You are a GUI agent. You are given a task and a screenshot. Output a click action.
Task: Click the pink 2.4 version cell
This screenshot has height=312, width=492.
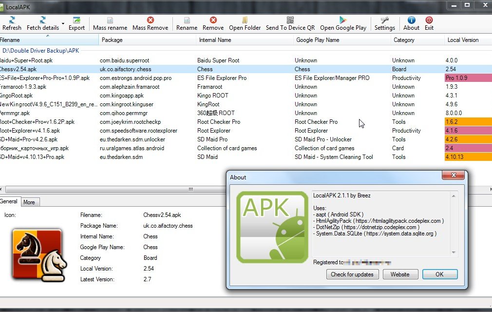click(x=468, y=148)
